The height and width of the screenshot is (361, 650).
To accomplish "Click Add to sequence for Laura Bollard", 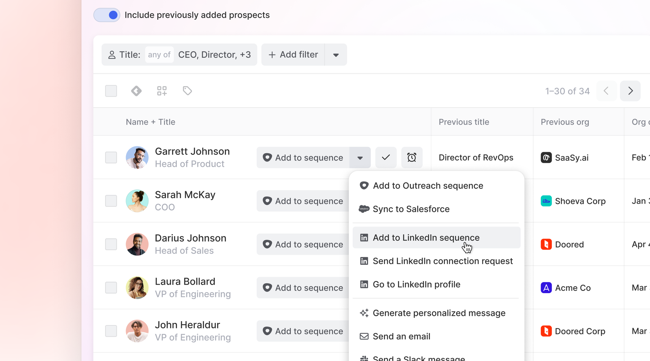I will coord(303,288).
